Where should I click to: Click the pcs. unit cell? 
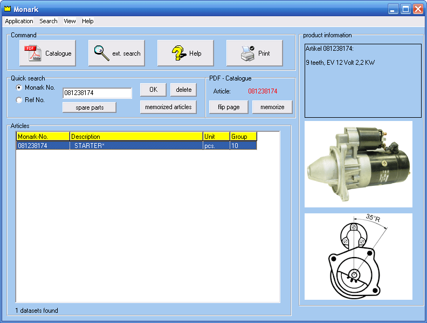point(217,146)
